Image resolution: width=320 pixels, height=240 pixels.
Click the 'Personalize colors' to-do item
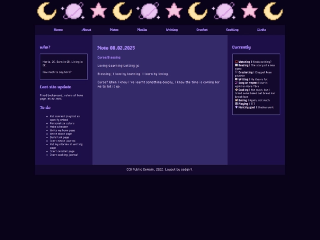(62, 123)
